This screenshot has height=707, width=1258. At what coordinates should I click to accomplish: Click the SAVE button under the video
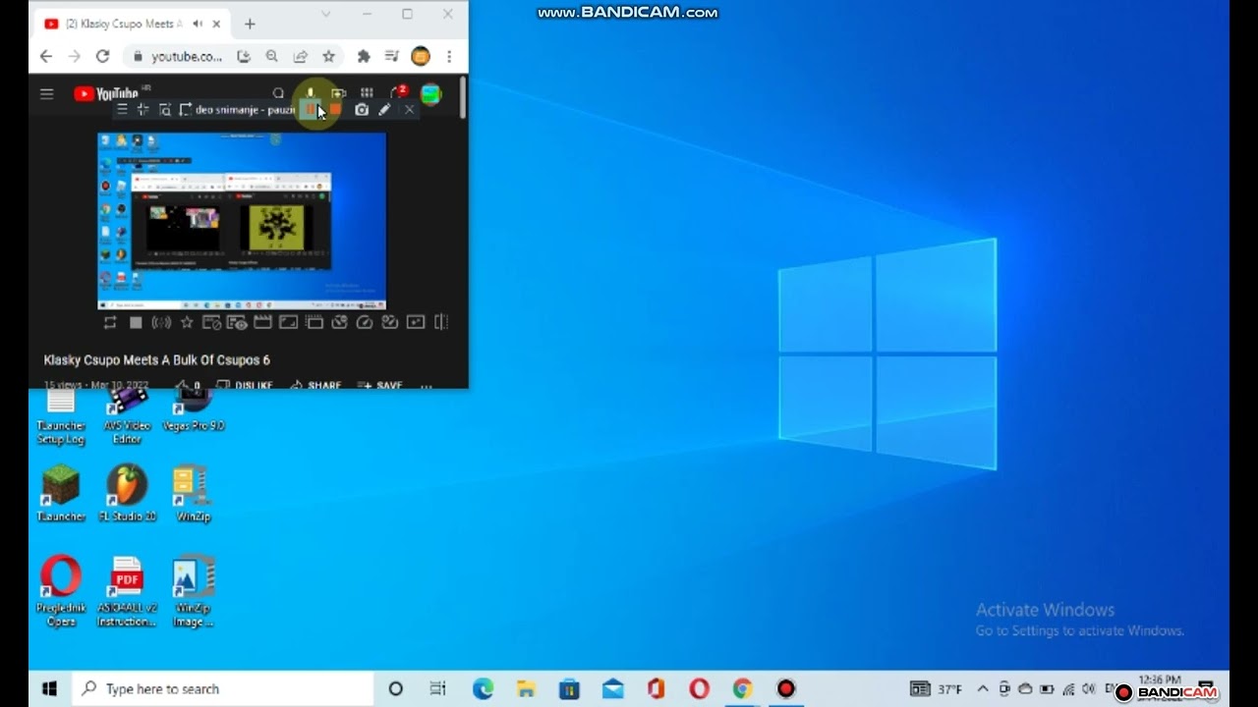tap(380, 385)
